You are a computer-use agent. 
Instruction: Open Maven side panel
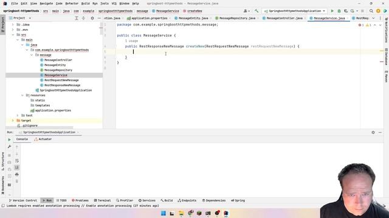tap(386, 76)
